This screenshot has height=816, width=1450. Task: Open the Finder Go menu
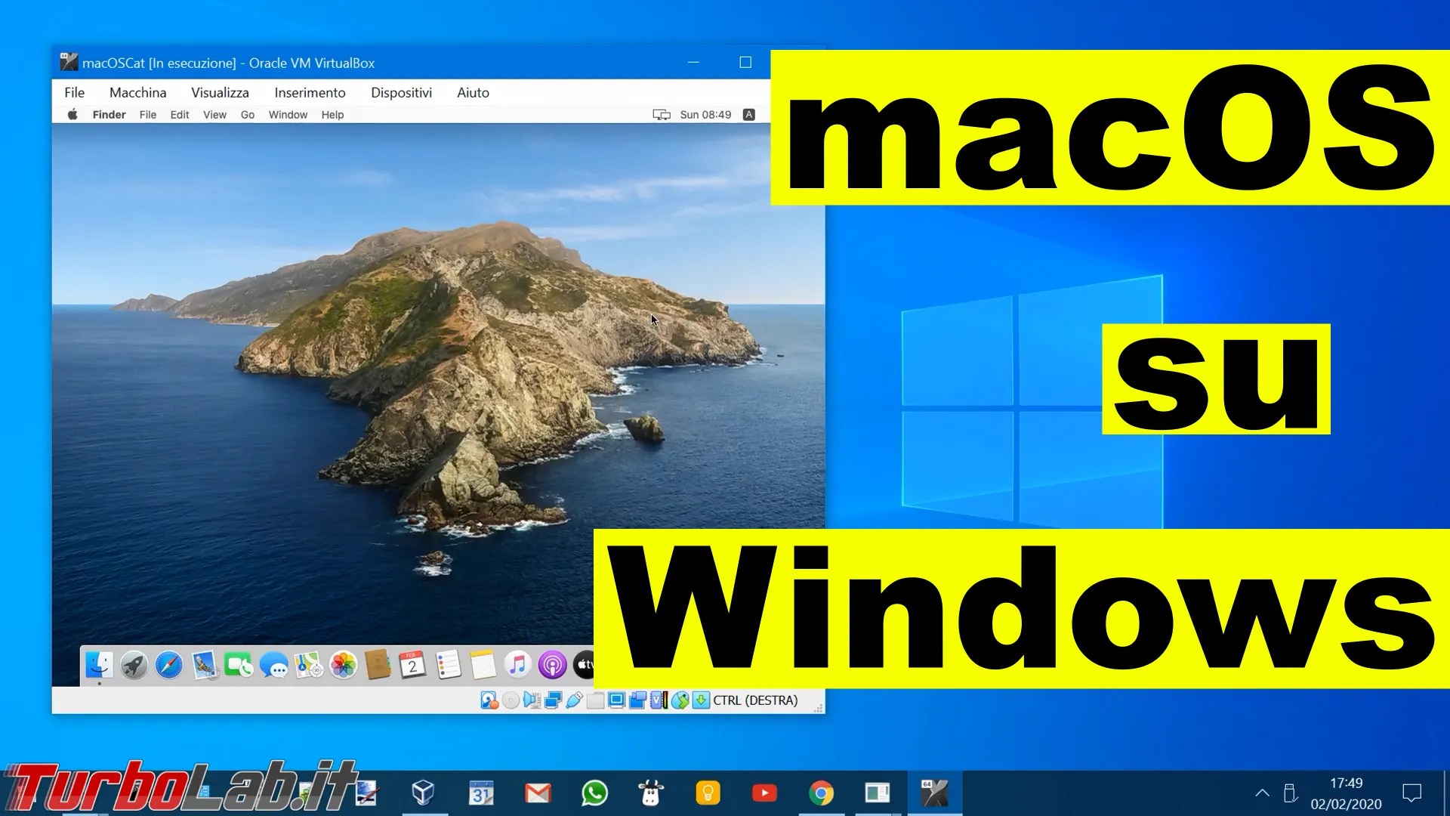(247, 115)
